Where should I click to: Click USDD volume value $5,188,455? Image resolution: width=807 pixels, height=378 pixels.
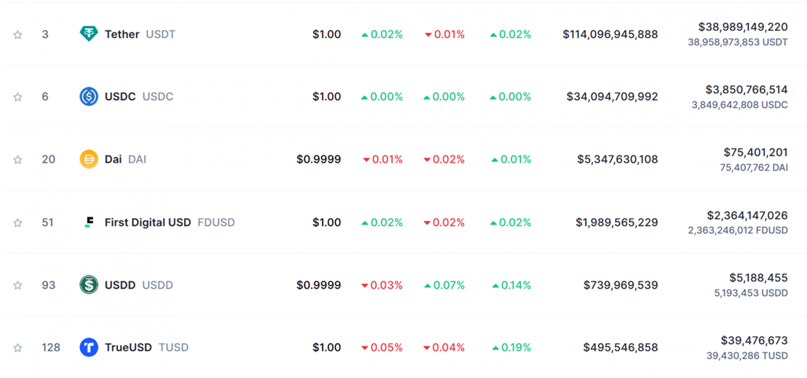(758, 278)
